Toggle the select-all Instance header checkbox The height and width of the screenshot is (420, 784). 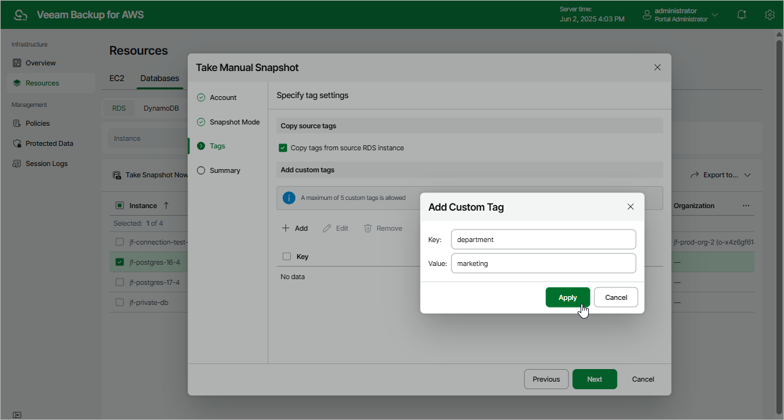(120, 206)
